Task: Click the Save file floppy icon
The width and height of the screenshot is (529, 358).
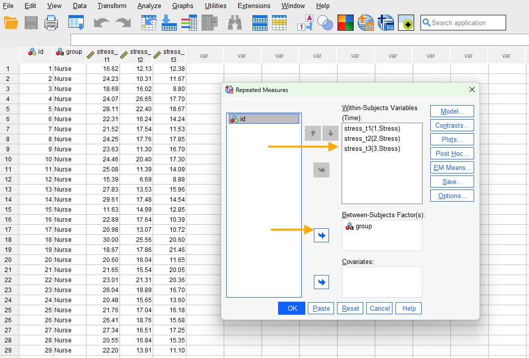Action: 31,23
